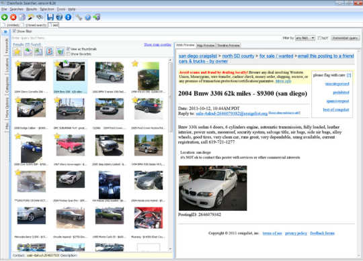The height and width of the screenshot is (261, 363).
Task: Switch to the Map Preview tab
Action: [x=206, y=46]
